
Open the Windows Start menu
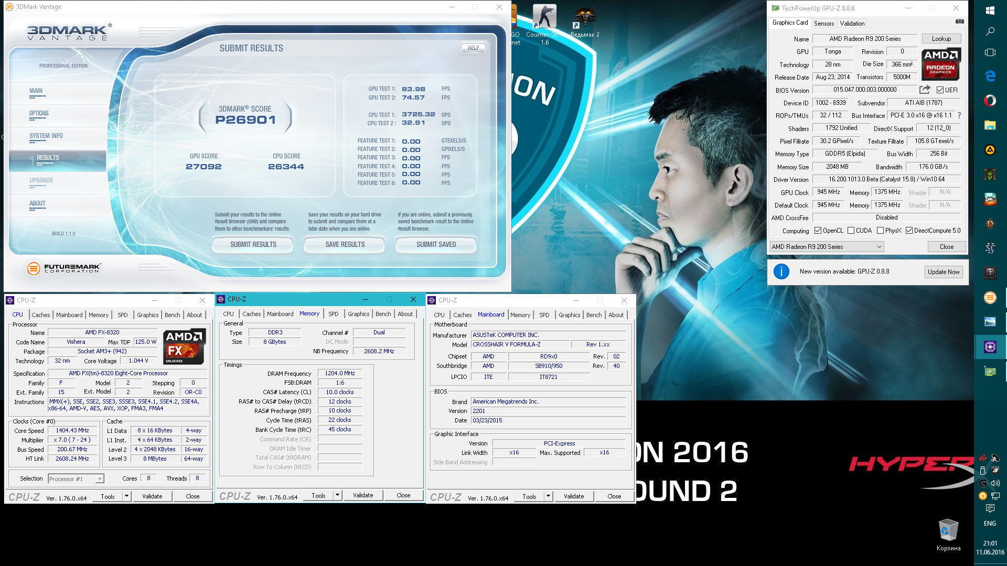(x=990, y=10)
